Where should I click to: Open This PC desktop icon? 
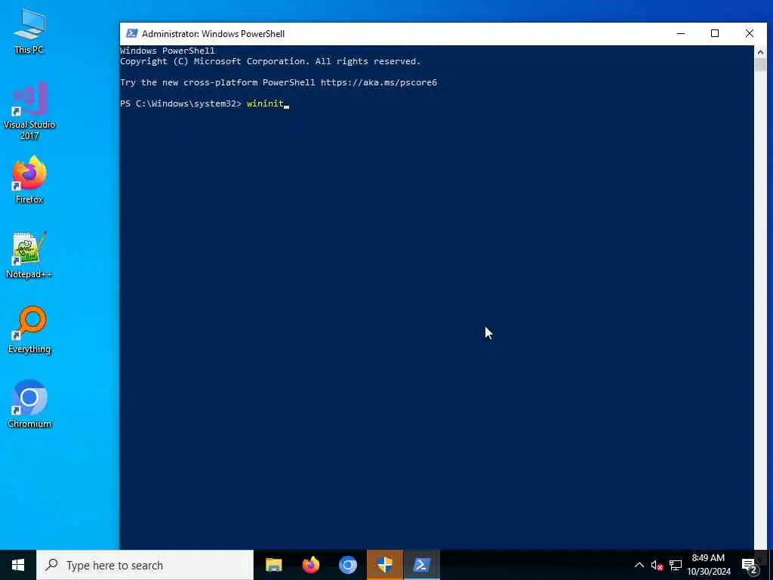[29, 30]
